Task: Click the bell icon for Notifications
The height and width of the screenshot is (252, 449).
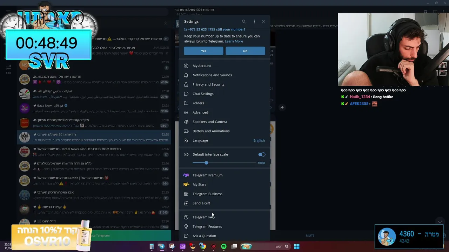Action: point(186,75)
